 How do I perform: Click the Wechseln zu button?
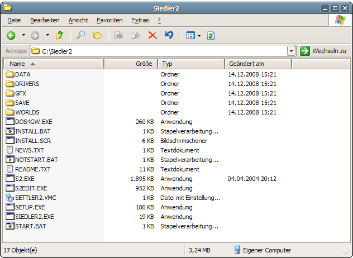click(x=323, y=51)
